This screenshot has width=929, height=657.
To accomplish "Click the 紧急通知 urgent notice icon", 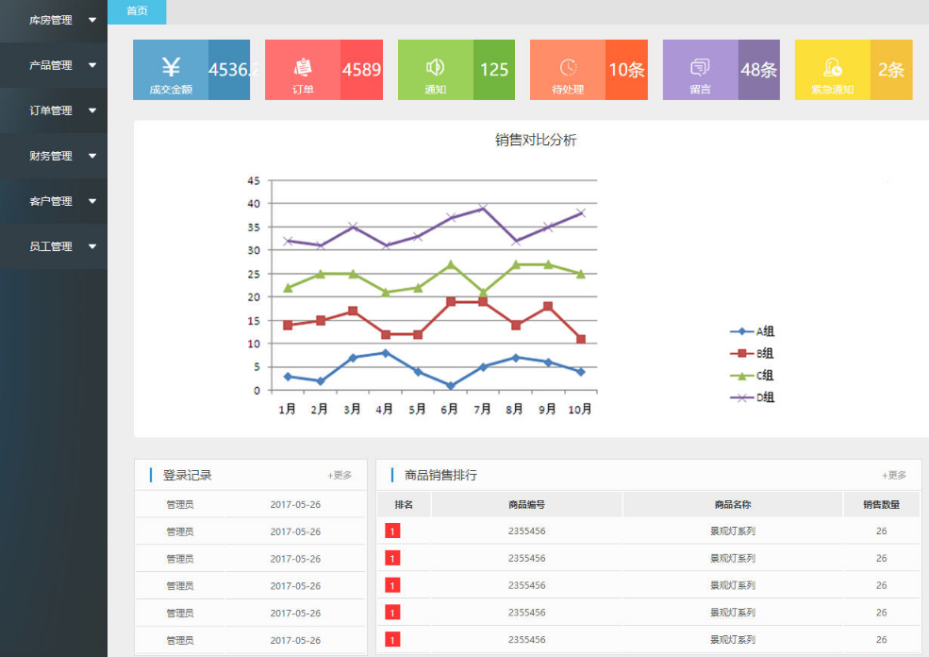I will pos(832,67).
